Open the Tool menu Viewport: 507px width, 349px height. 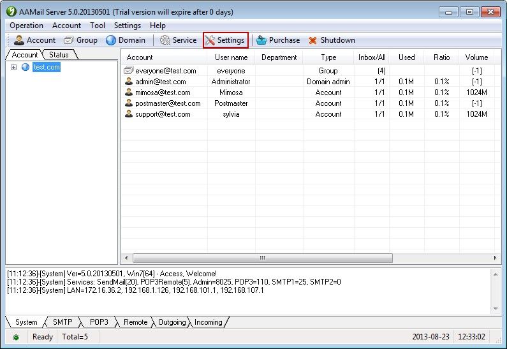tap(98, 26)
